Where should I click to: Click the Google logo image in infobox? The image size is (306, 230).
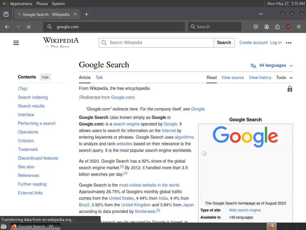pyautogui.click(x=245, y=137)
